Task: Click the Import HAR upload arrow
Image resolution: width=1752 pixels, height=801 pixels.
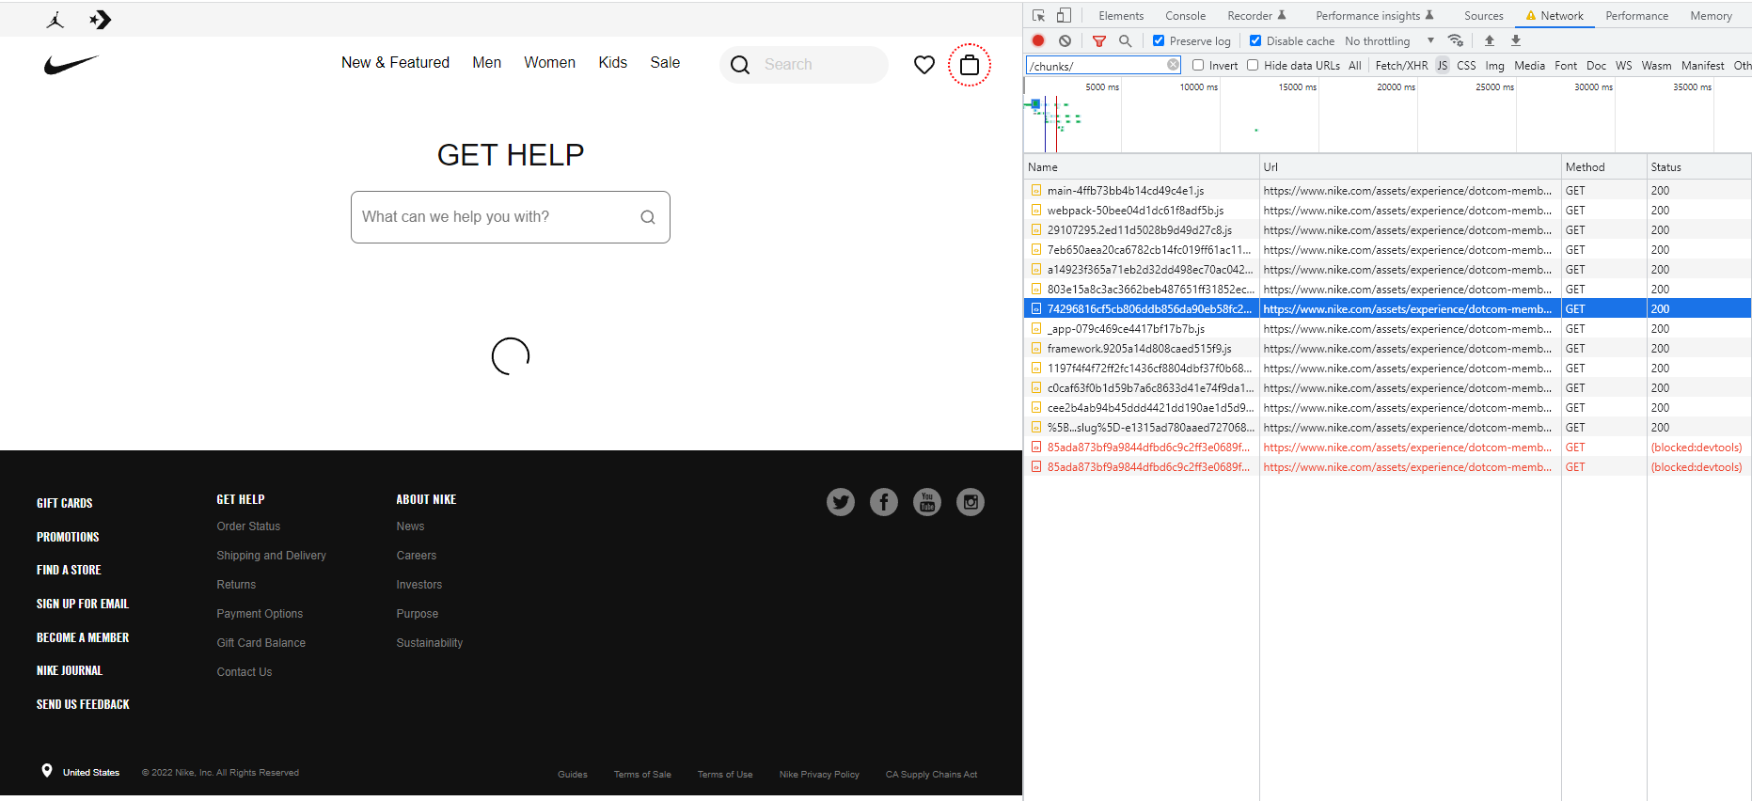Action: point(1490,40)
